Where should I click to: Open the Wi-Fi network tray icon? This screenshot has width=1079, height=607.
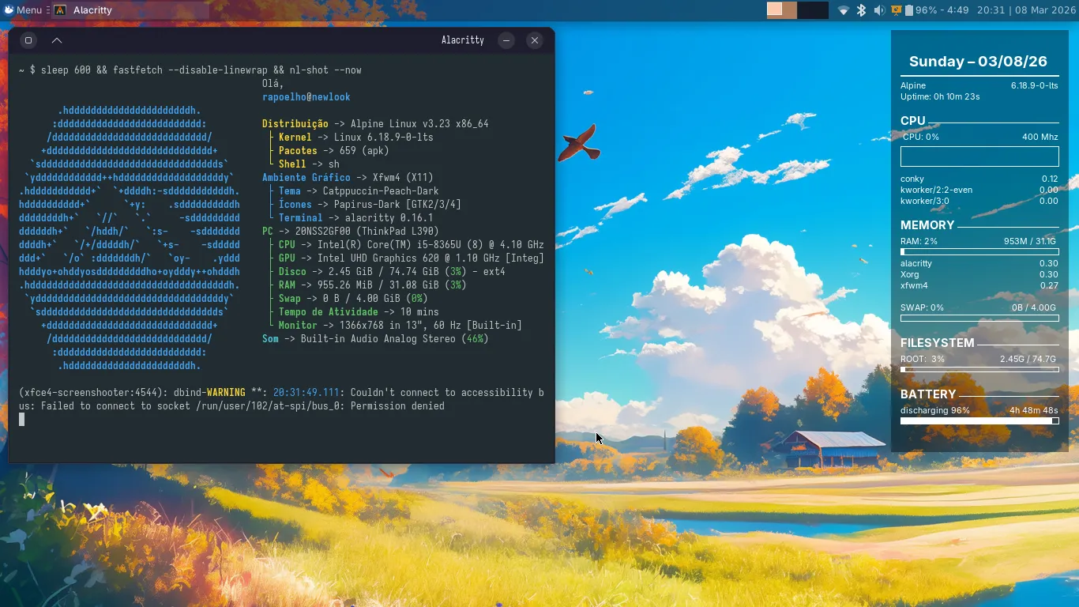click(x=844, y=10)
